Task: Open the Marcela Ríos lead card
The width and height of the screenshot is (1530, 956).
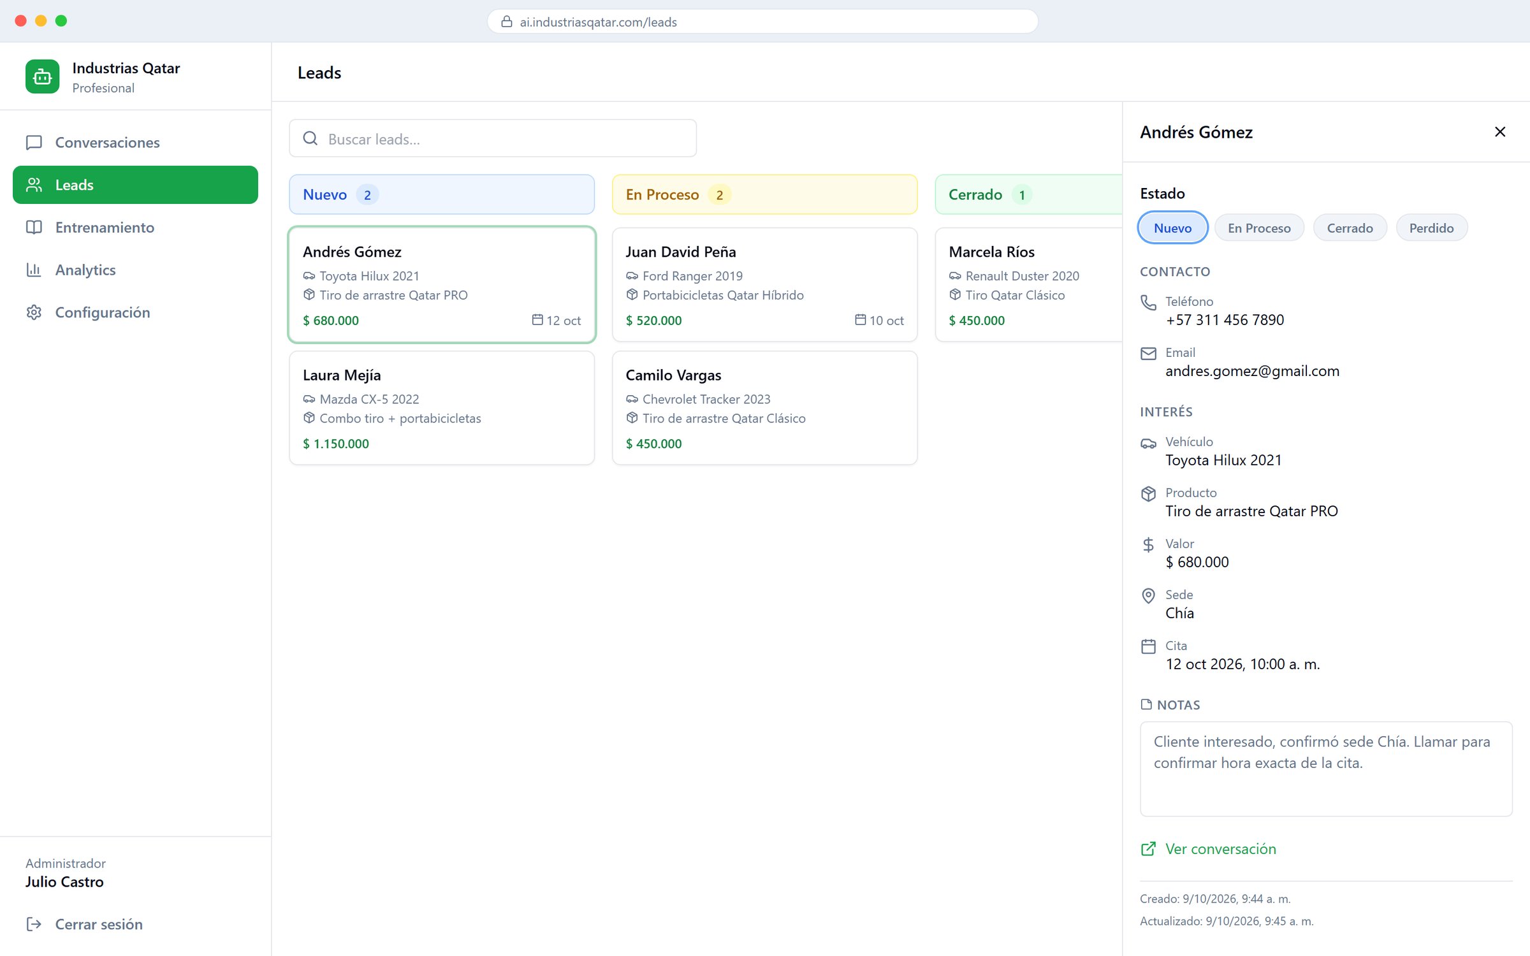Action: point(1028,284)
